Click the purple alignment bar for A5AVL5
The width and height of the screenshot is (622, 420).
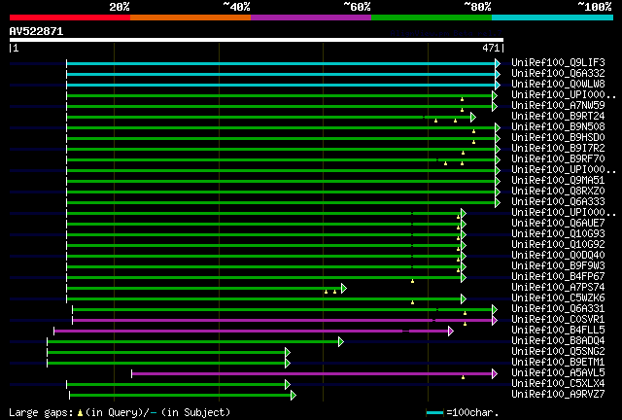(x=312, y=373)
